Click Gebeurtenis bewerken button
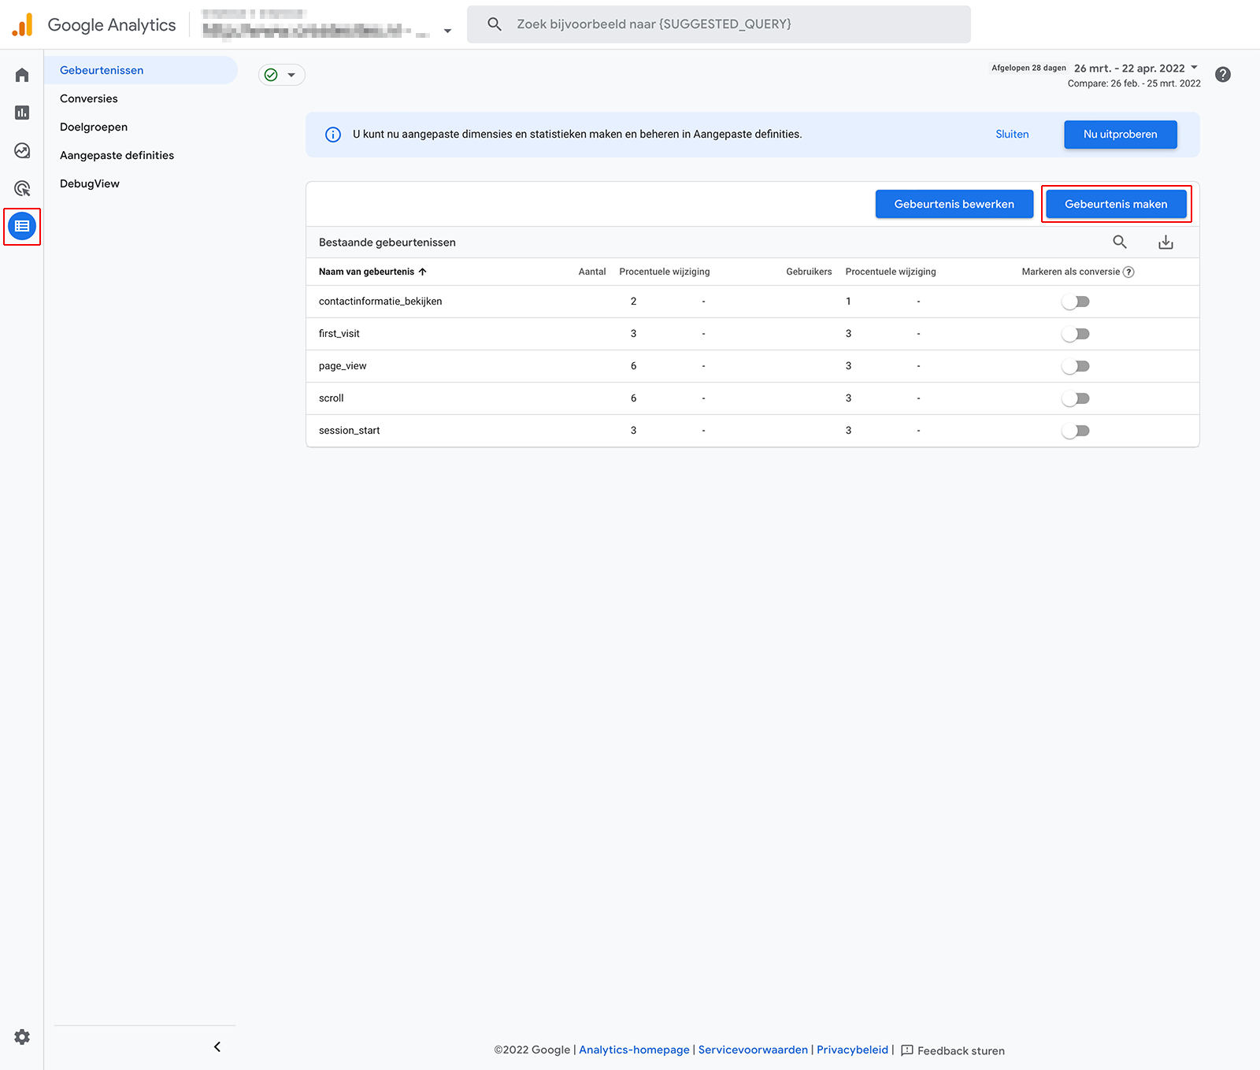Screen dimensions: 1260x1070 (x=954, y=204)
